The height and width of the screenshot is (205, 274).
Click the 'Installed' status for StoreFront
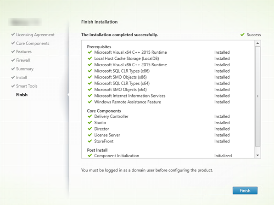(222, 141)
